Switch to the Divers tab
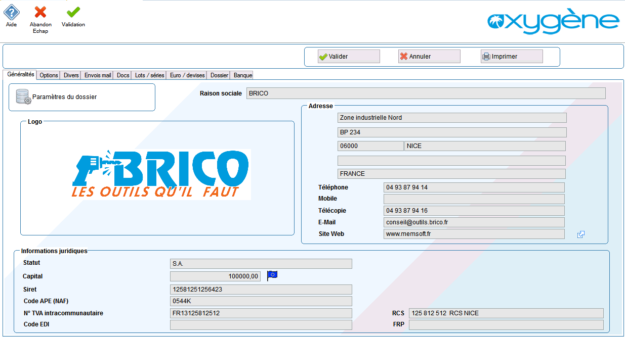The width and height of the screenshot is (625, 337). click(x=71, y=75)
